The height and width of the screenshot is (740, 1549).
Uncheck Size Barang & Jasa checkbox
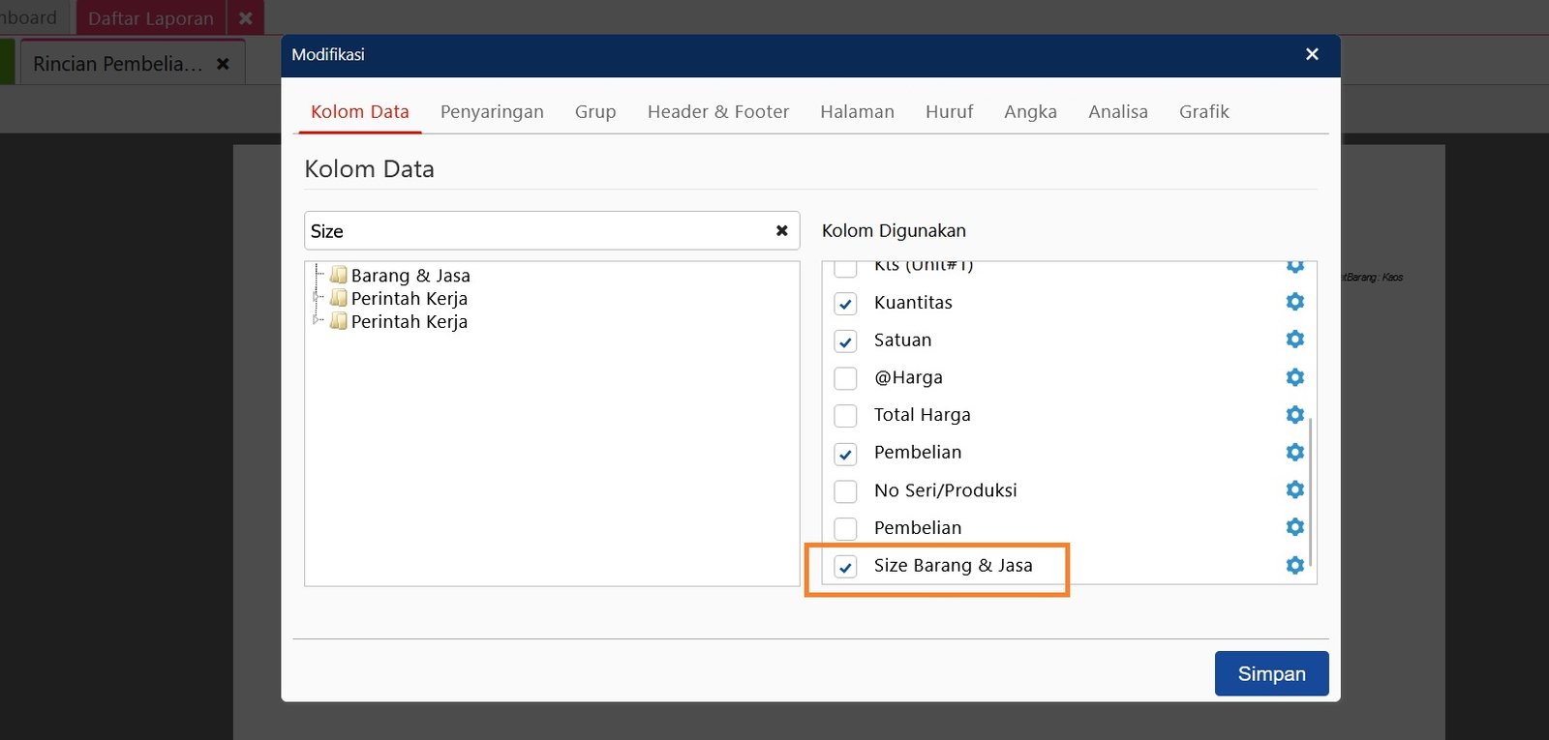pos(845,567)
